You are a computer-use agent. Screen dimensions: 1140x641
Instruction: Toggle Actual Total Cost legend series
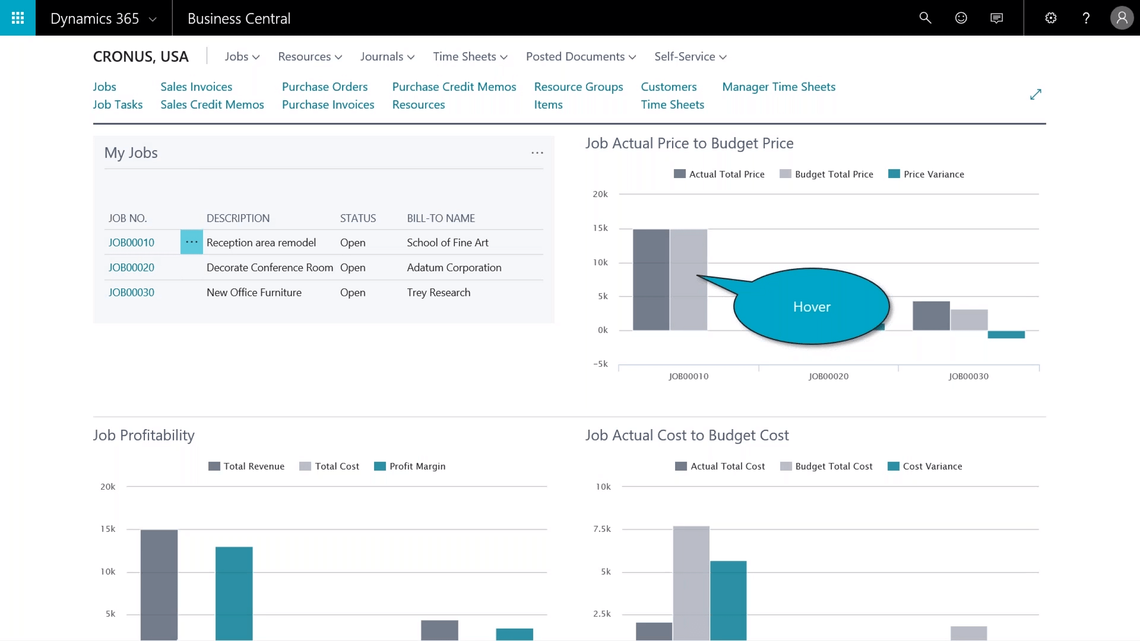pos(720,466)
